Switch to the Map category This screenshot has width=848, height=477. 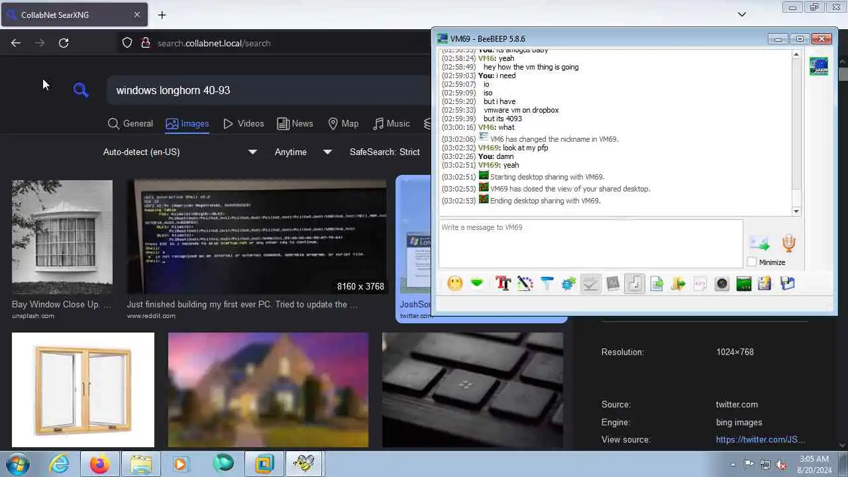point(343,123)
